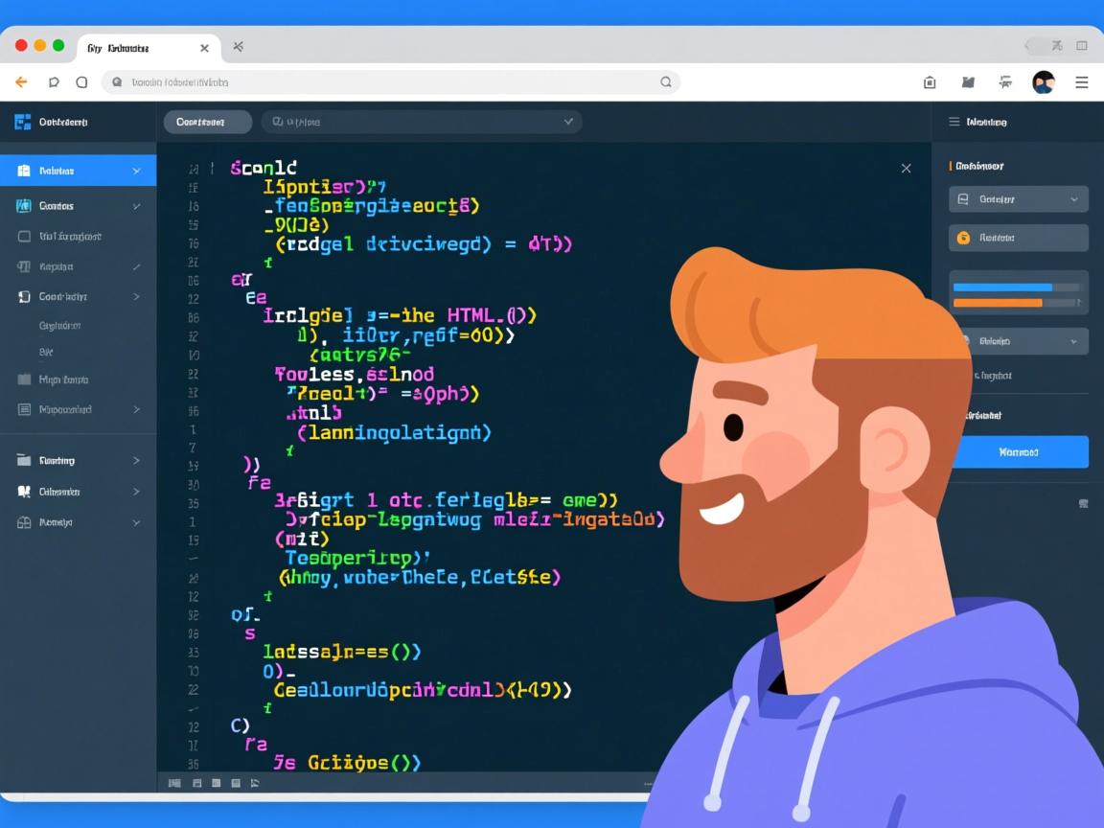Open the user profile avatar in browser toolbar
Screen dimensions: 1104x828
click(1043, 82)
